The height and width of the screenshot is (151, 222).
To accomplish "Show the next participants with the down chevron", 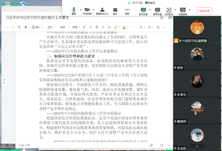I will (197, 146).
